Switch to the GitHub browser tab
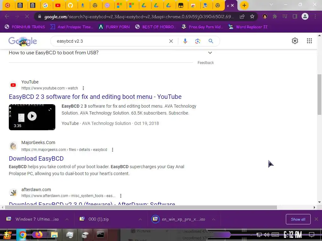322x241 pixels. point(70,6)
